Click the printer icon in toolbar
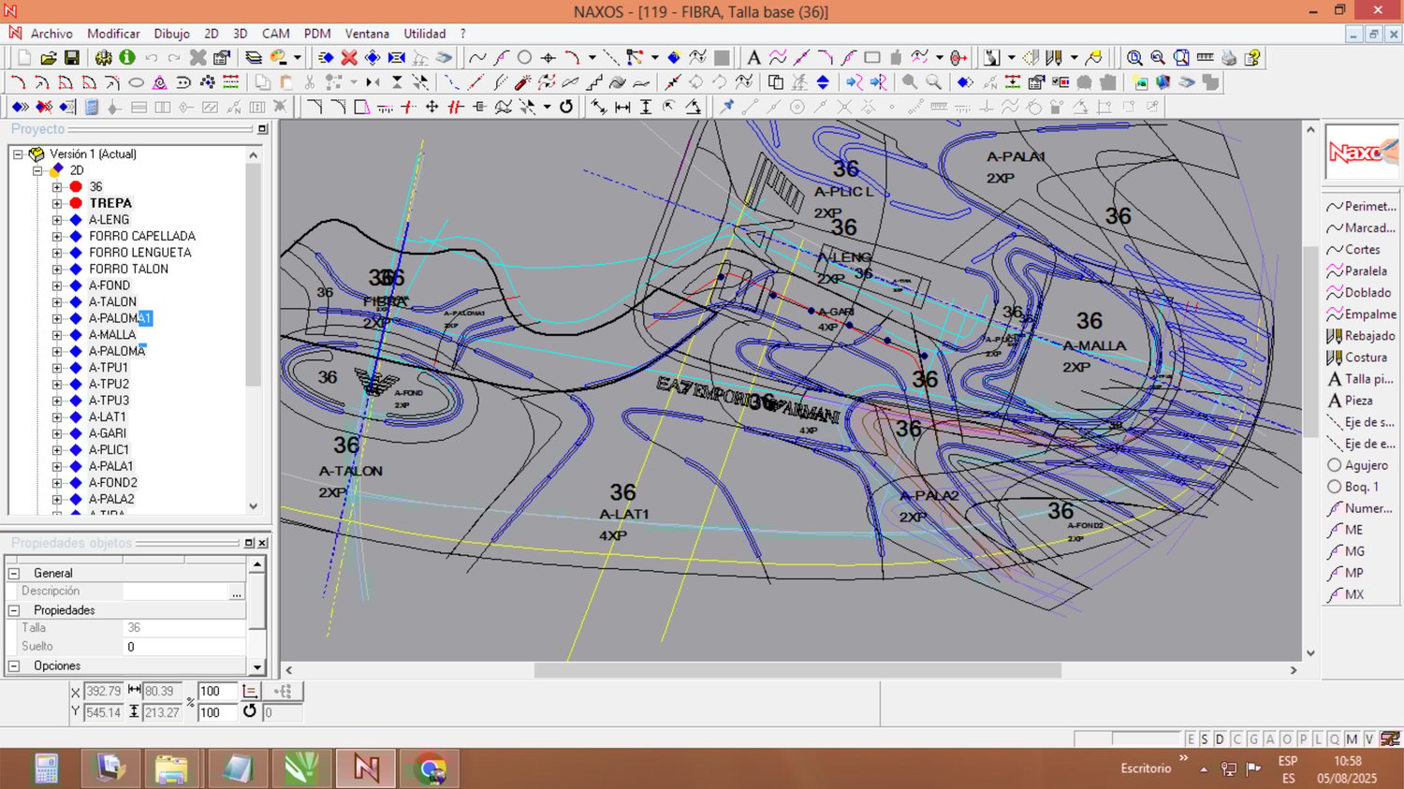 pyautogui.click(x=1229, y=58)
